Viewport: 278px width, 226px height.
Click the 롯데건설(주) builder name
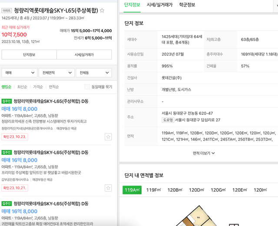click(172, 78)
